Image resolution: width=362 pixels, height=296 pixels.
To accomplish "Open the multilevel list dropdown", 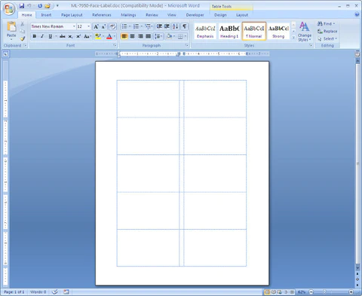I will [x=152, y=26].
